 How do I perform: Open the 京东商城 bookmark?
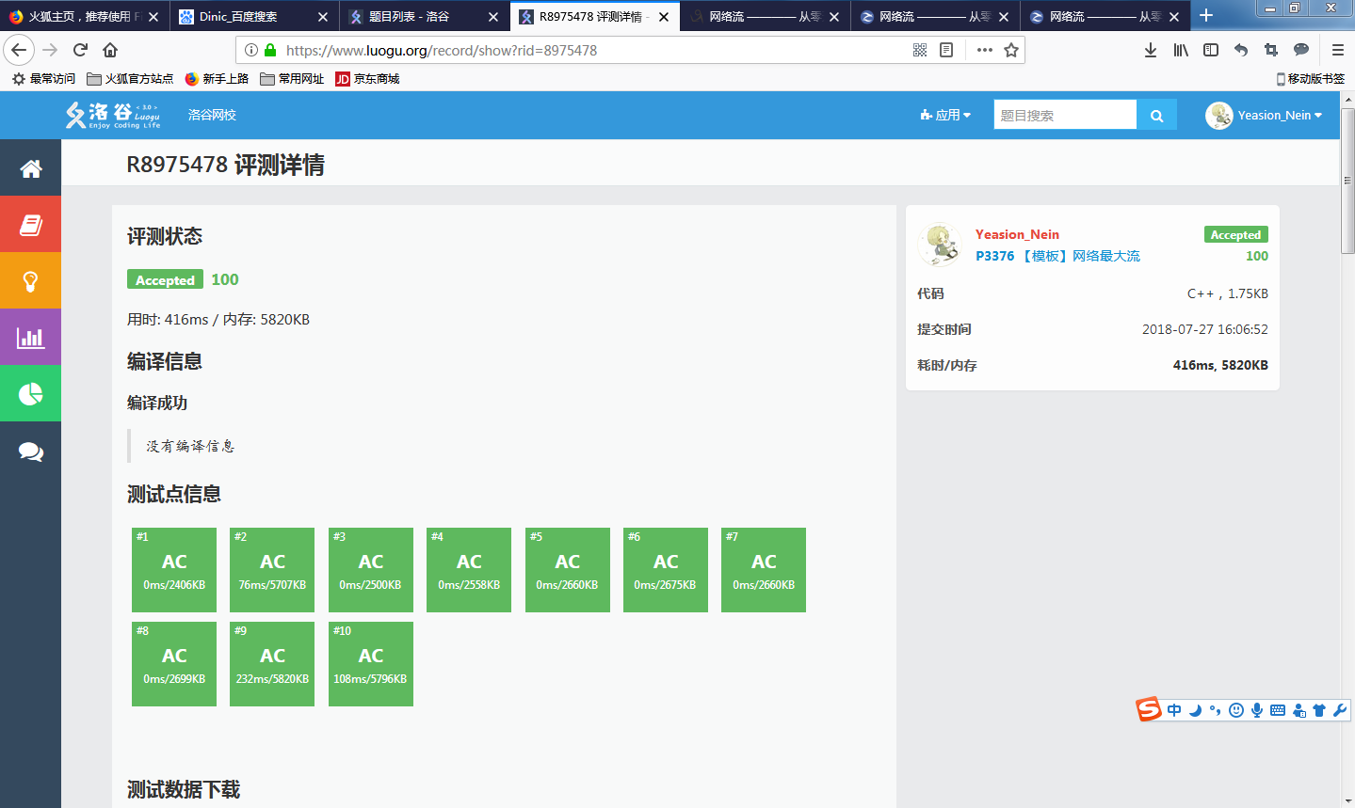click(367, 79)
